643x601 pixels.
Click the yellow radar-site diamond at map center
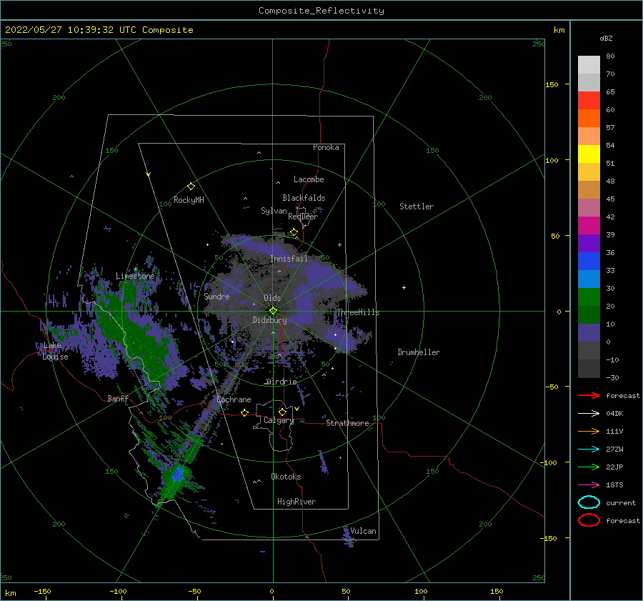pyautogui.click(x=273, y=311)
